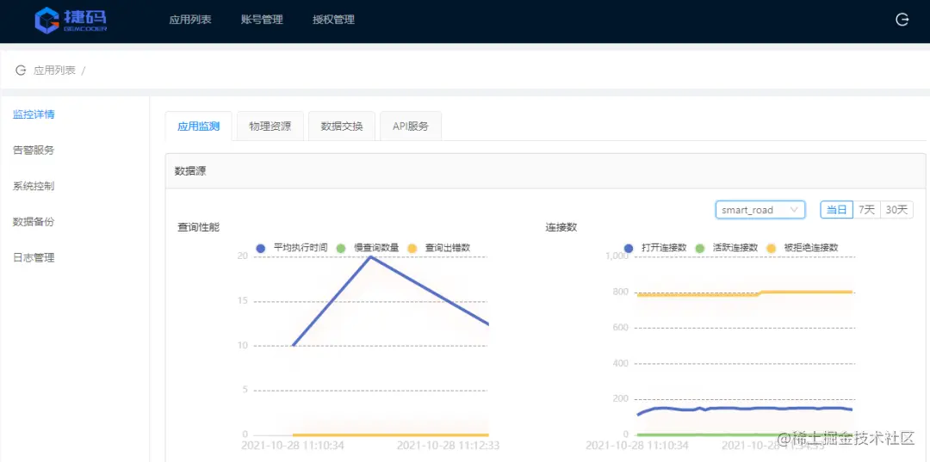Select 数据备份 in the sidebar

pos(34,222)
